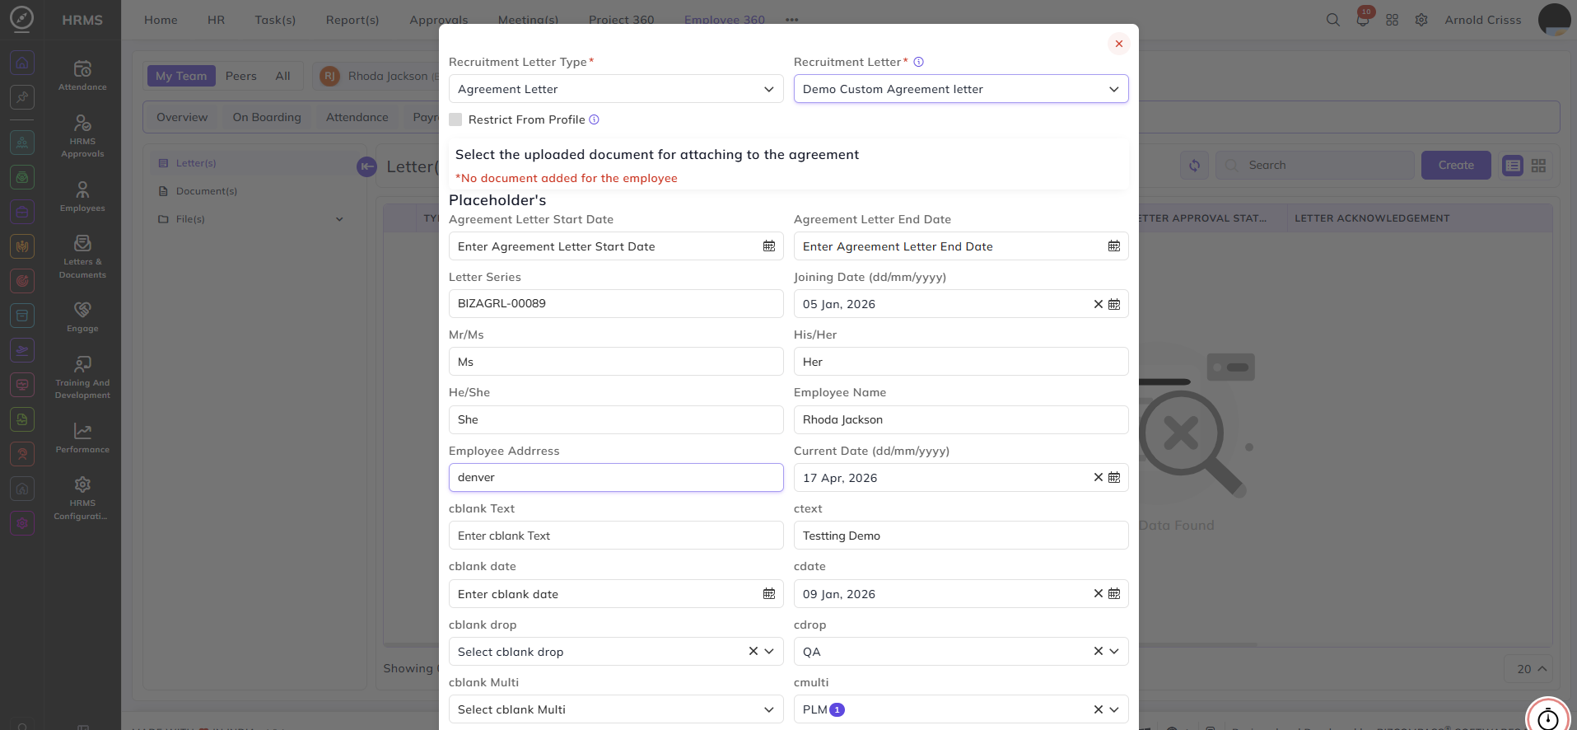The image size is (1577, 730).
Task: Tick the Restrict From Profile checkbox
Action: click(x=455, y=119)
